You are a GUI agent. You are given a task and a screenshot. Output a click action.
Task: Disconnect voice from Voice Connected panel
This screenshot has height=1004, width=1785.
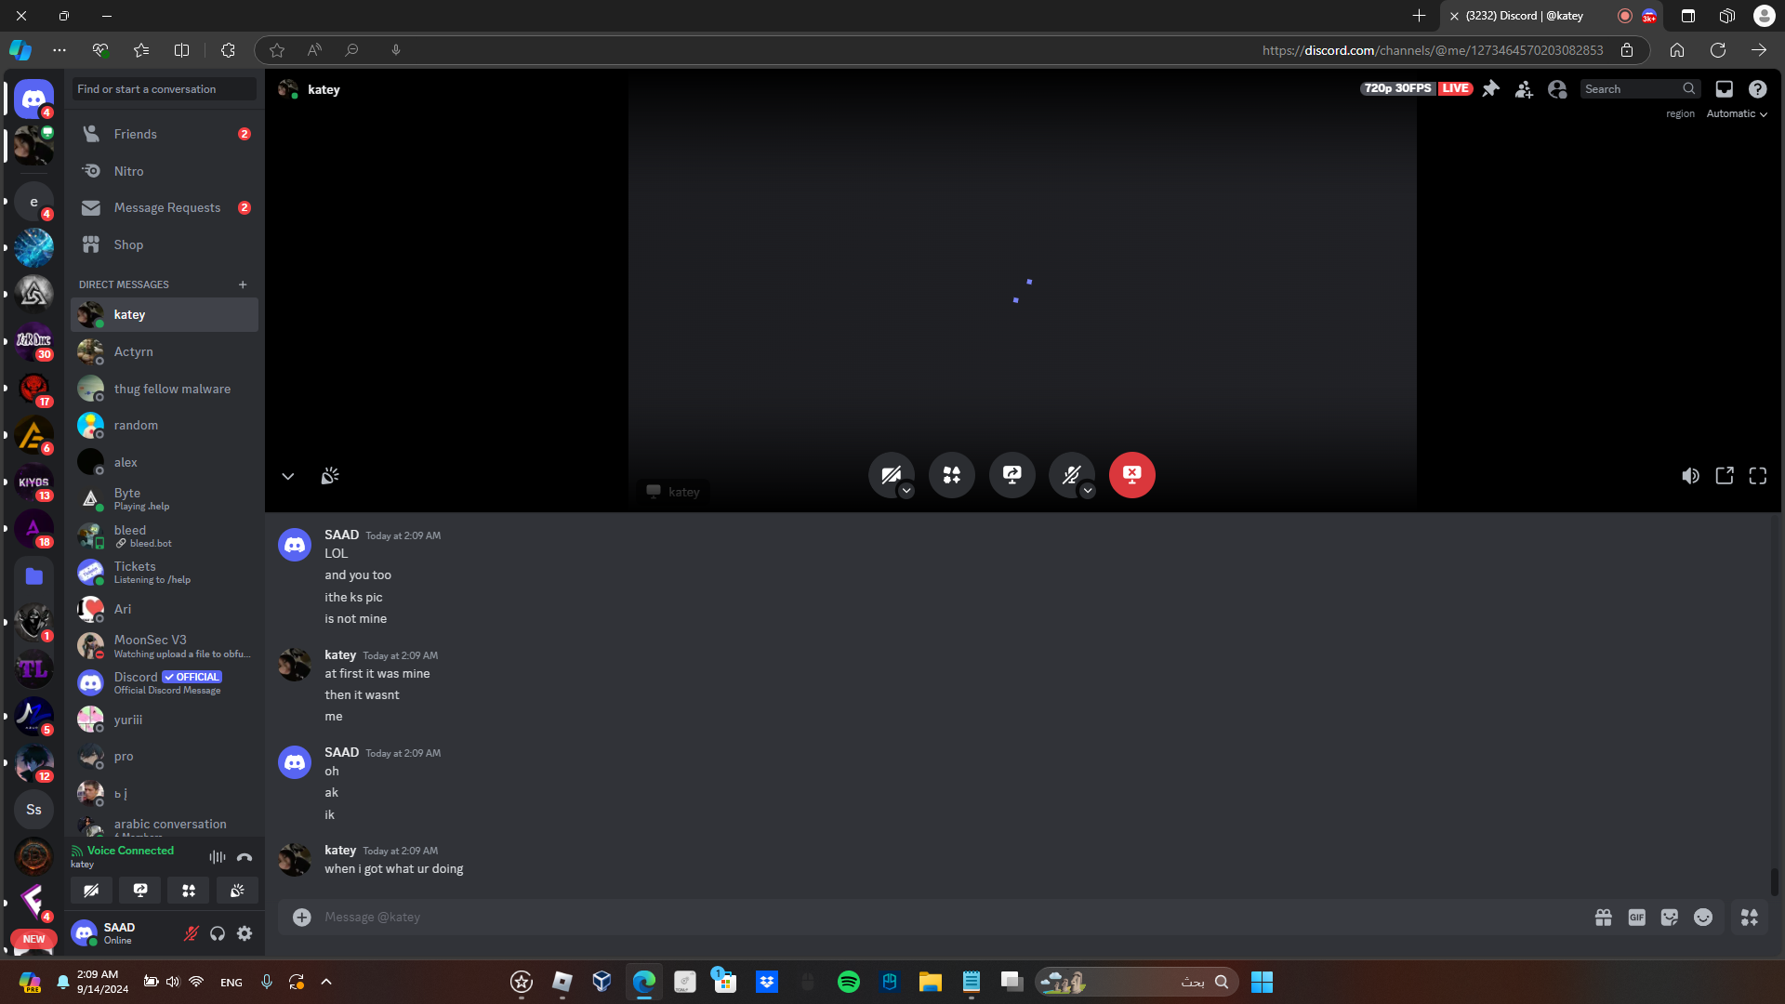[x=245, y=857]
